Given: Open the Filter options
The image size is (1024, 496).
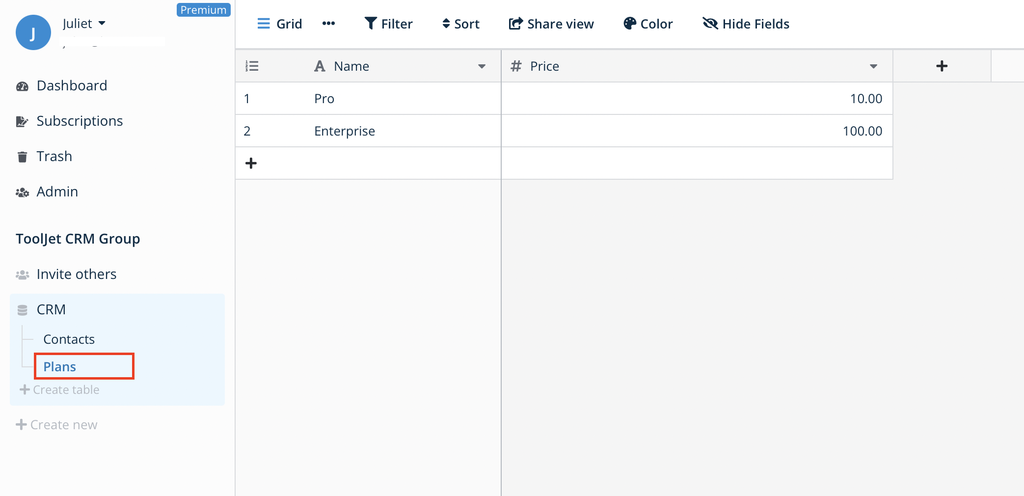Looking at the screenshot, I should 388,24.
